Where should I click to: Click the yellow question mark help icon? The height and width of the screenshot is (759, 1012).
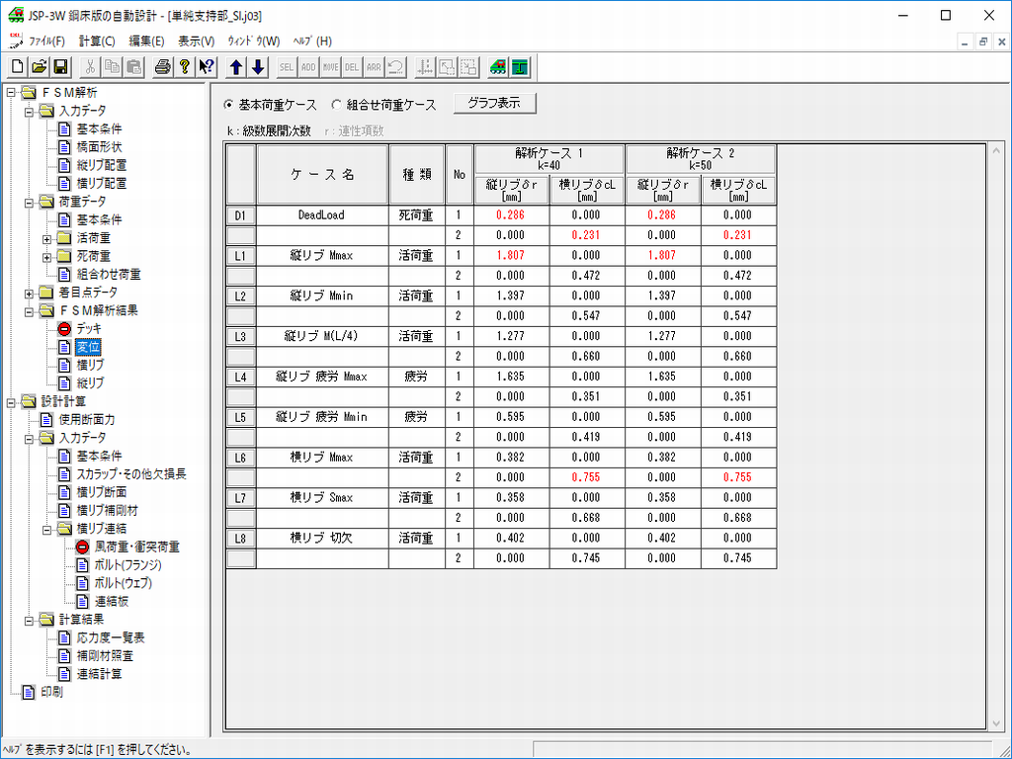click(x=184, y=67)
